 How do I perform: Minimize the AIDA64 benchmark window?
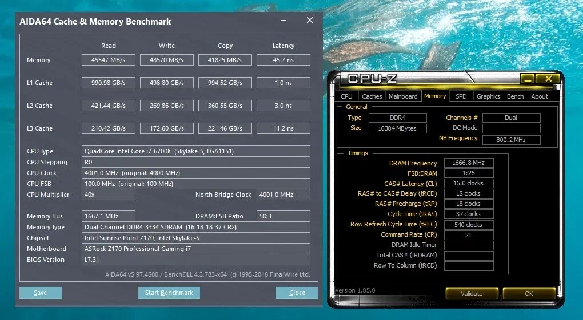[283, 21]
